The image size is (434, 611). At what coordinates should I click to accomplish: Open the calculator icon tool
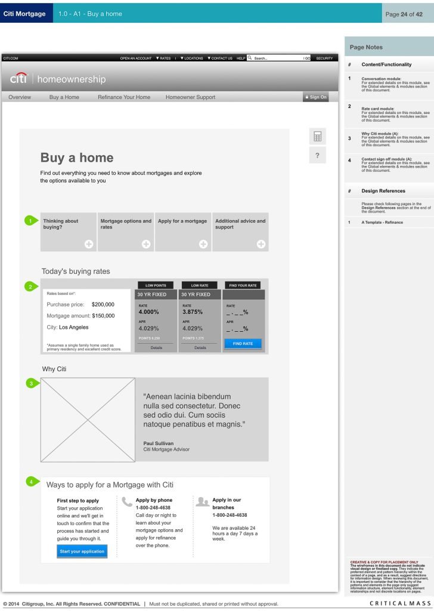click(317, 137)
